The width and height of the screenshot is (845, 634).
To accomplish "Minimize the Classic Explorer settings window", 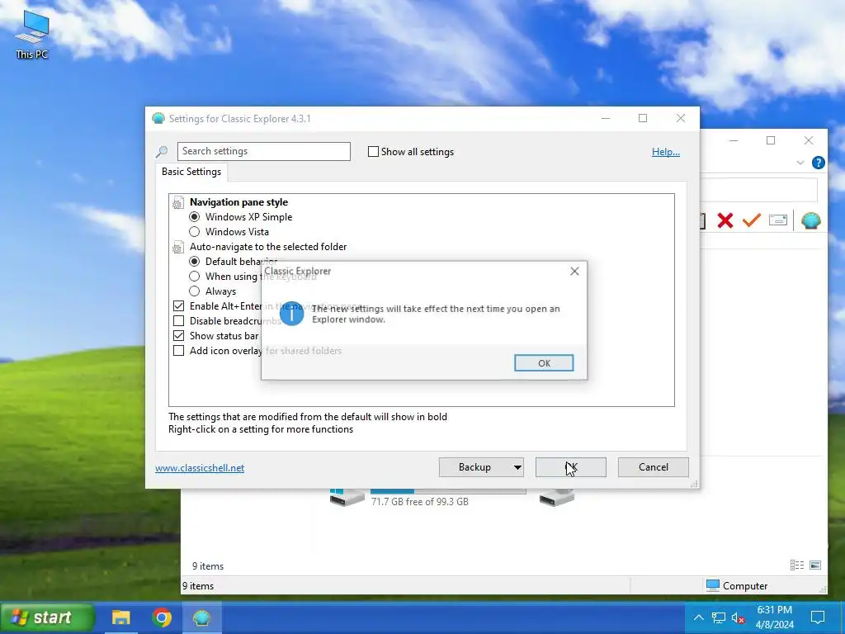I will click(x=606, y=118).
